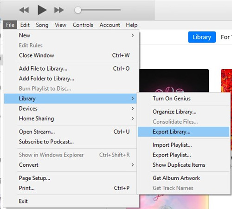Click the play button
The width and height of the screenshot is (232, 209).
click(x=42, y=10)
